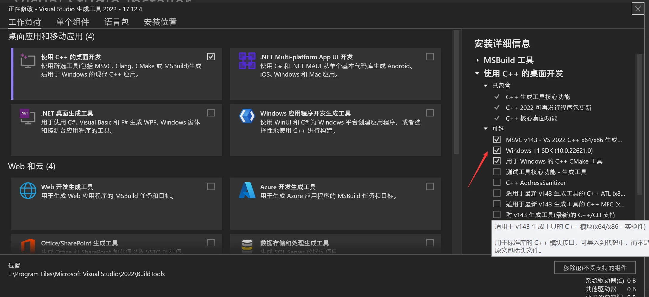Click the .NET MAUI purple grid icon

(x=247, y=61)
